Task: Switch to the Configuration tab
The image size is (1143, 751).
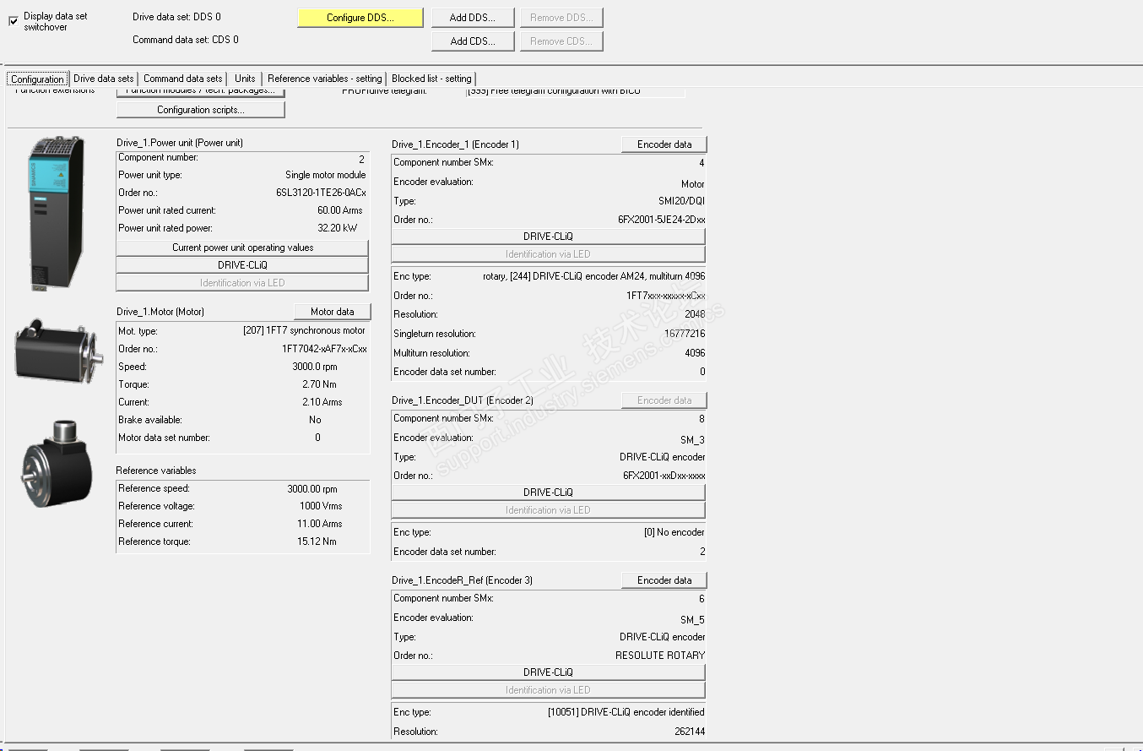Action: point(38,79)
